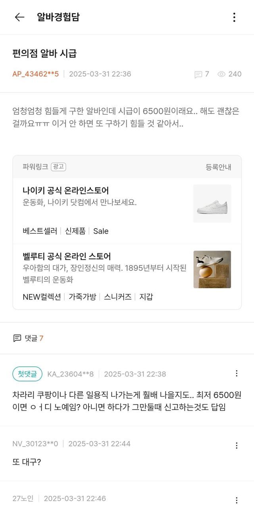
Task: Open 나이키 공식 온라인스토어 ad link
Action: point(66,190)
